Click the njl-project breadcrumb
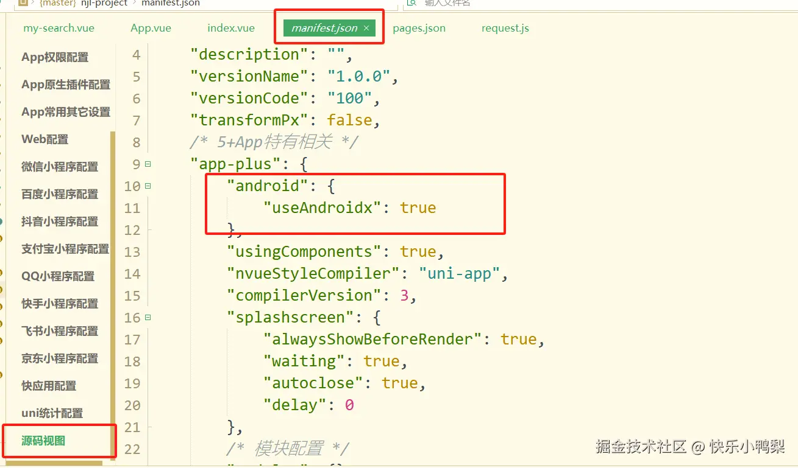 (x=104, y=4)
